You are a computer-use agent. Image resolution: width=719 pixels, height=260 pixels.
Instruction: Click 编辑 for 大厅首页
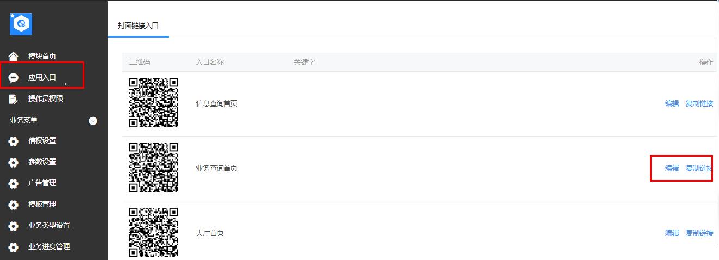coord(672,233)
